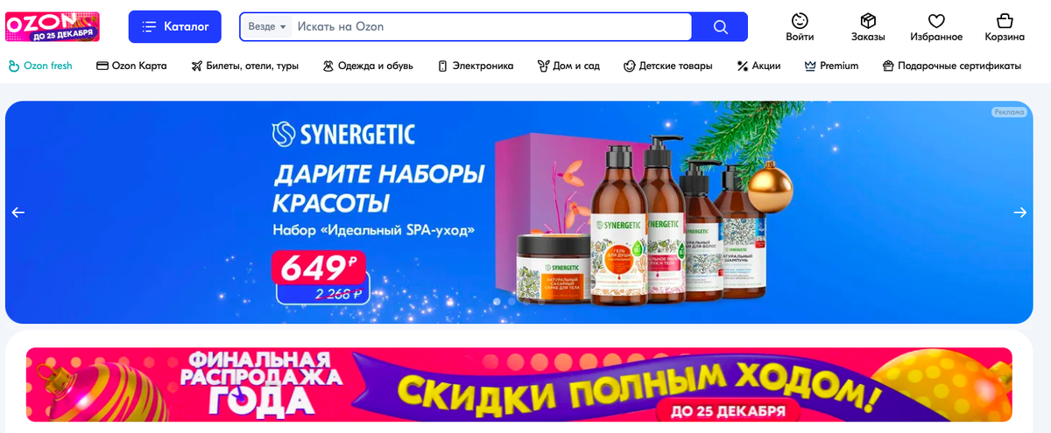The height and width of the screenshot is (433, 1051).
Task: Open the Synergetic SPA set banner
Action: click(x=519, y=213)
